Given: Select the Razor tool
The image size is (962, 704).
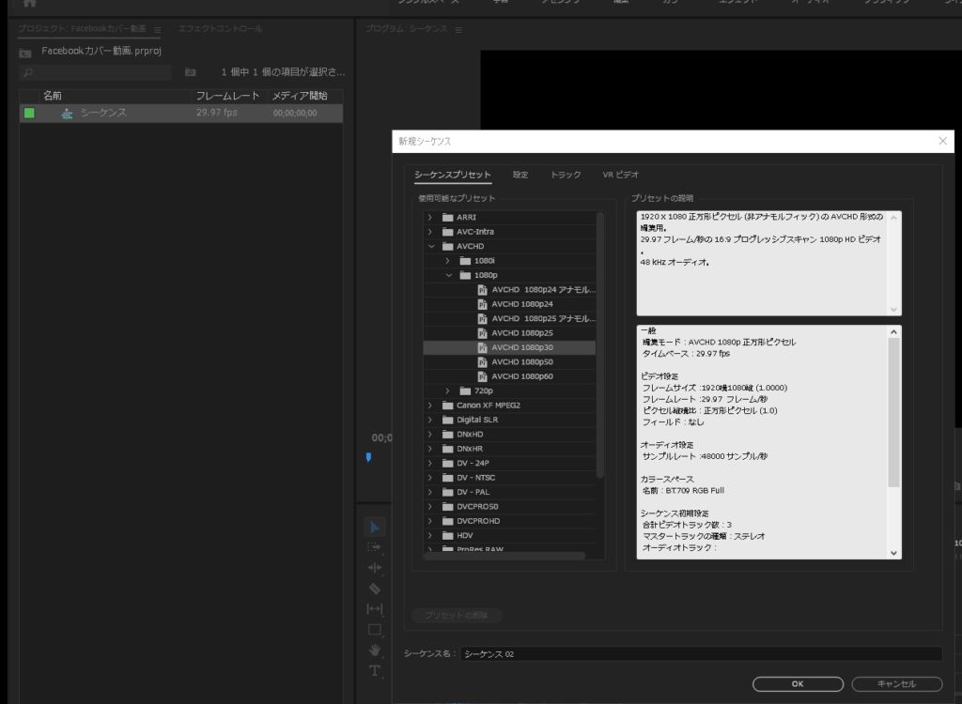Looking at the screenshot, I should click(375, 589).
